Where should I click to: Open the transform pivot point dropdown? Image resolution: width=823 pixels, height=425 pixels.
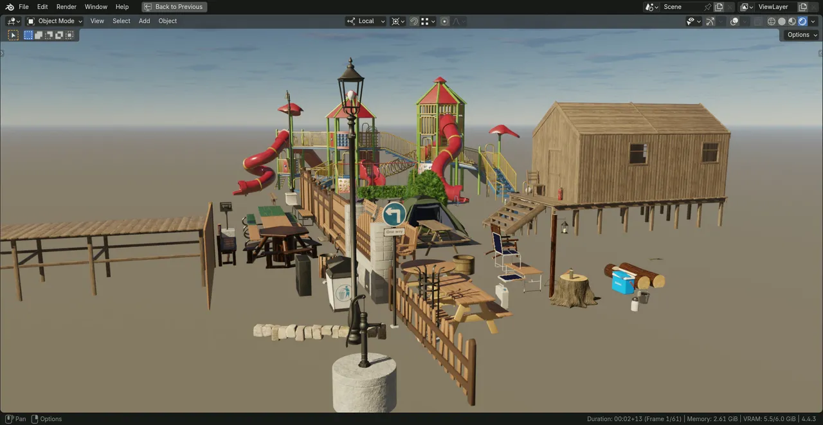(x=398, y=21)
